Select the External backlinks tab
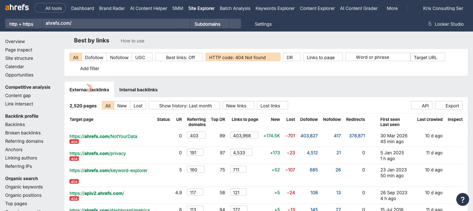Viewport: 473px width, 211px height. (89, 90)
